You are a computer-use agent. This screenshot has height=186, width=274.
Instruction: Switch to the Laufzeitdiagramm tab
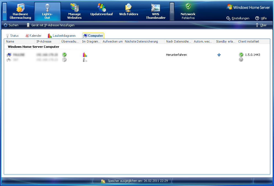(x=62, y=36)
